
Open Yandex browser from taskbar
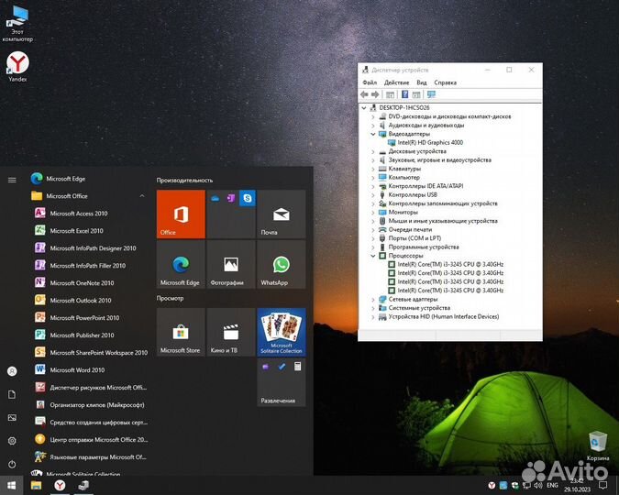pyautogui.click(x=60, y=485)
